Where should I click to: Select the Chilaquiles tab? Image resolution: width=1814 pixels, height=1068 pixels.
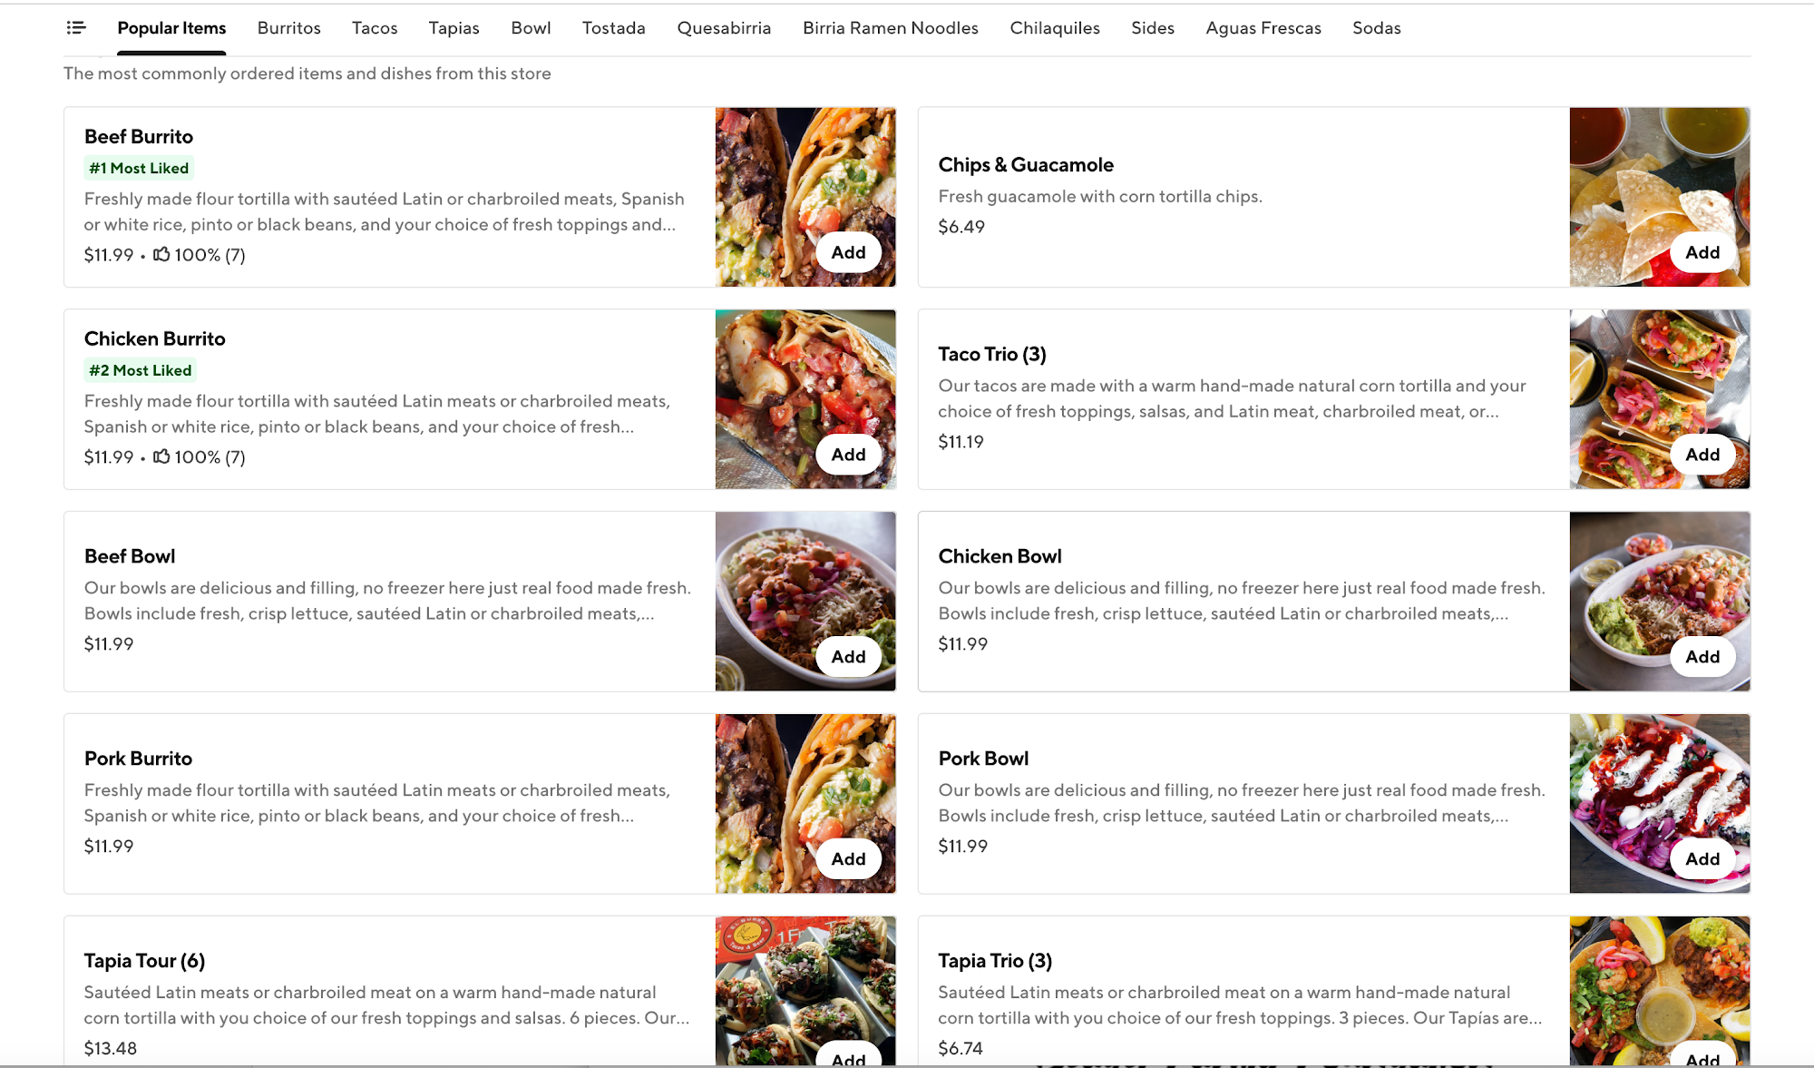click(x=1054, y=28)
